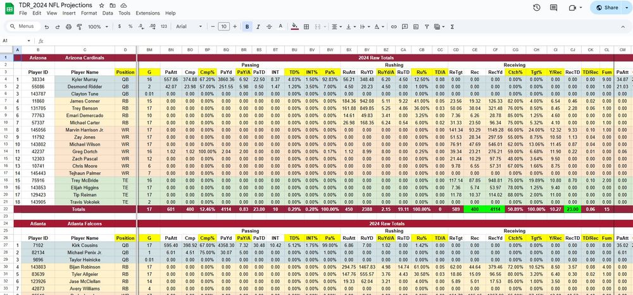The height and width of the screenshot is (295, 633).
Task: Collapse the toolbar with the chevron
Action: [622, 27]
